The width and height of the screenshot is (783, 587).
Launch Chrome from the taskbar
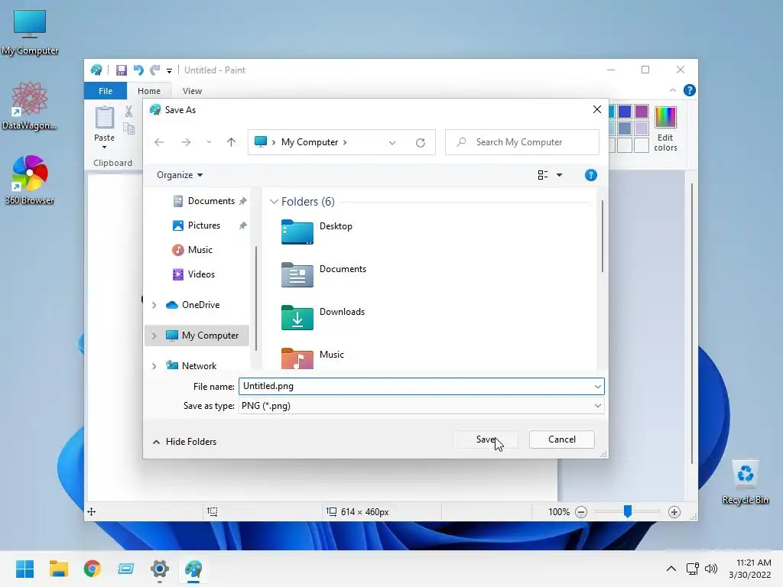pyautogui.click(x=93, y=569)
